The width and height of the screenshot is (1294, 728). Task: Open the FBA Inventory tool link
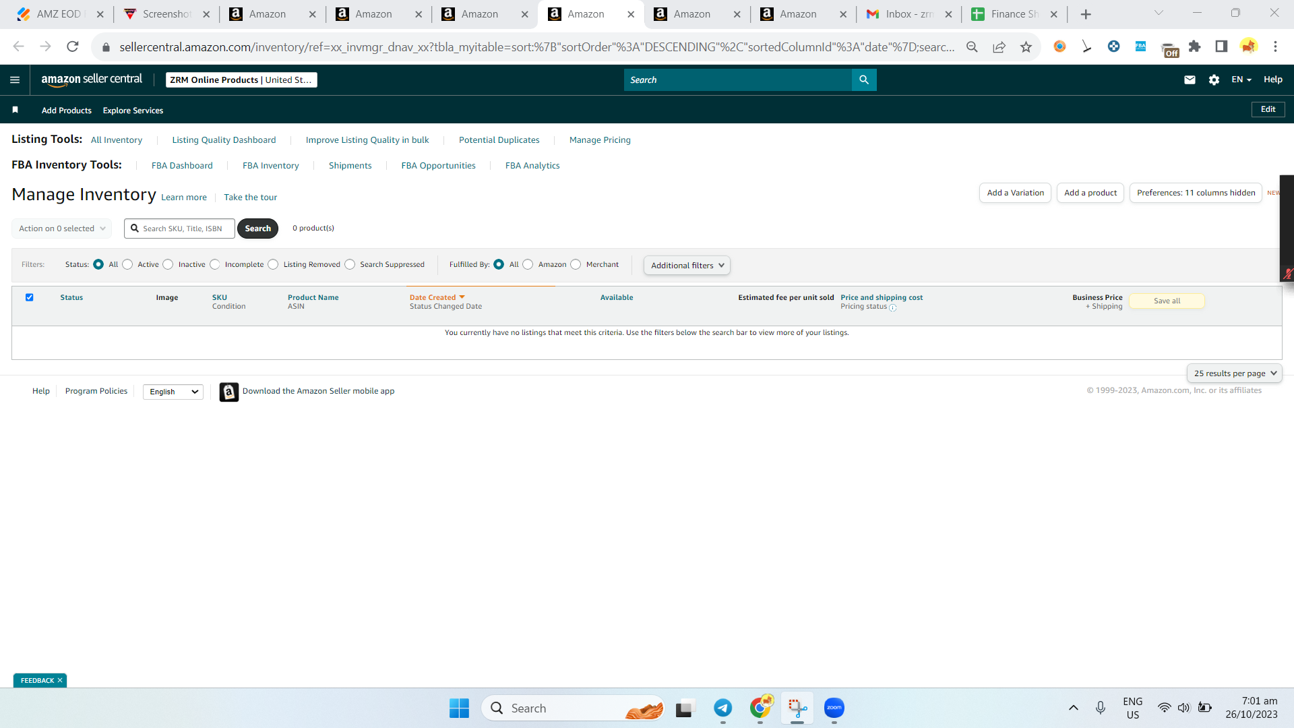(x=271, y=166)
